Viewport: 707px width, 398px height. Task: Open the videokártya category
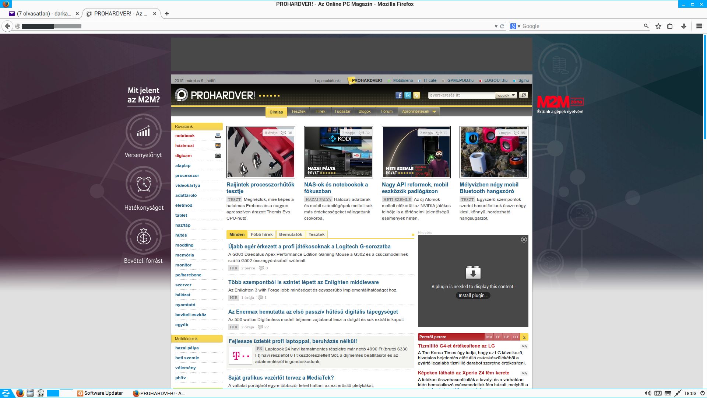tap(188, 185)
